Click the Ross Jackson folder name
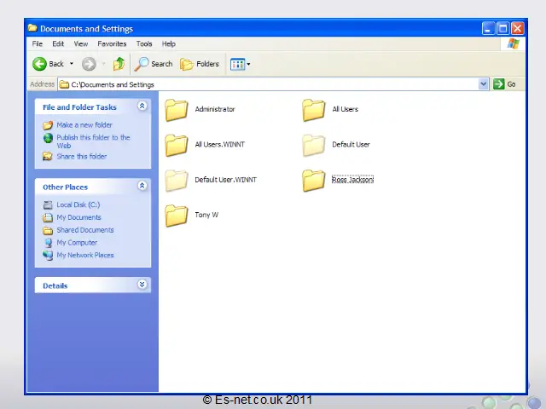This screenshot has height=409, width=546. pos(352,180)
